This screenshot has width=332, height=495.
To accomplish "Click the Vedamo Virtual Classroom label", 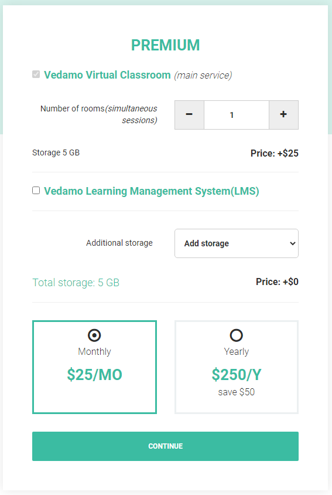I will point(107,75).
